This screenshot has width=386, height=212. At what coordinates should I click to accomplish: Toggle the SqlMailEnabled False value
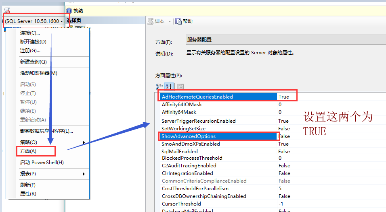pos(284,152)
